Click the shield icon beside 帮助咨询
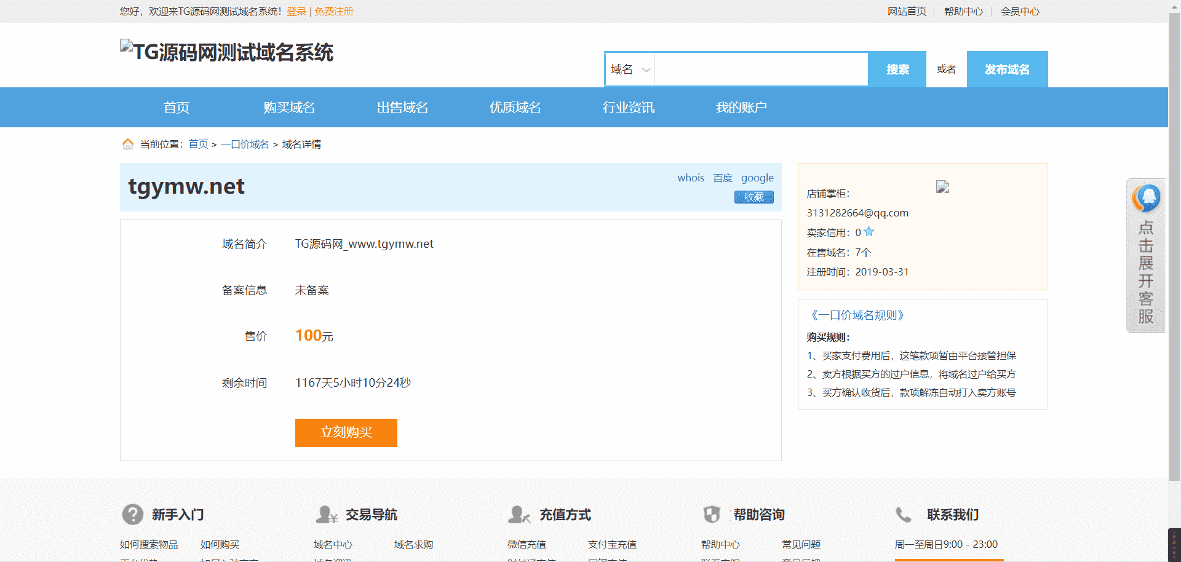The width and height of the screenshot is (1181, 562). pos(712,514)
